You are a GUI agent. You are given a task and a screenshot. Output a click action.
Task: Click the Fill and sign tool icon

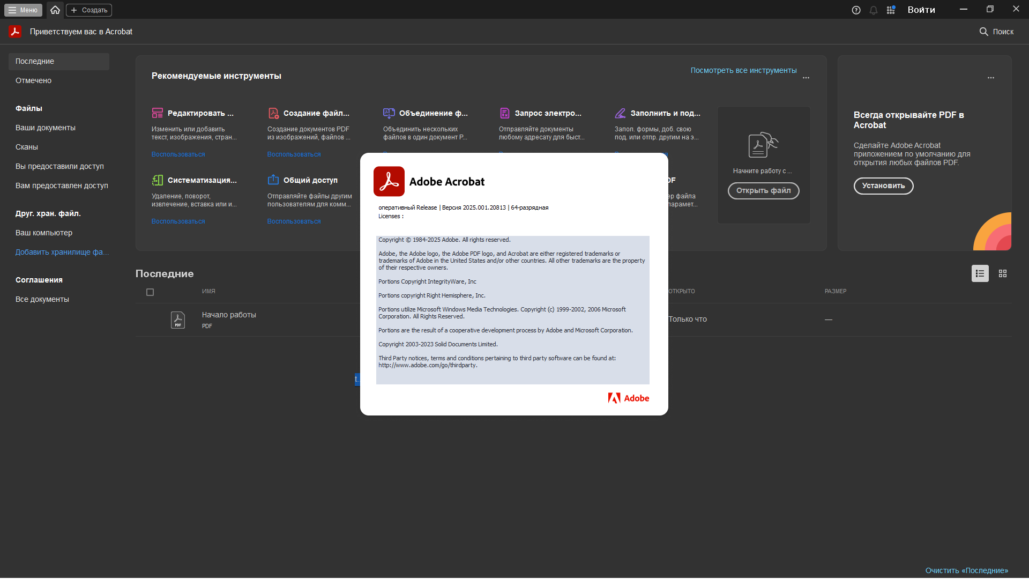coord(620,113)
